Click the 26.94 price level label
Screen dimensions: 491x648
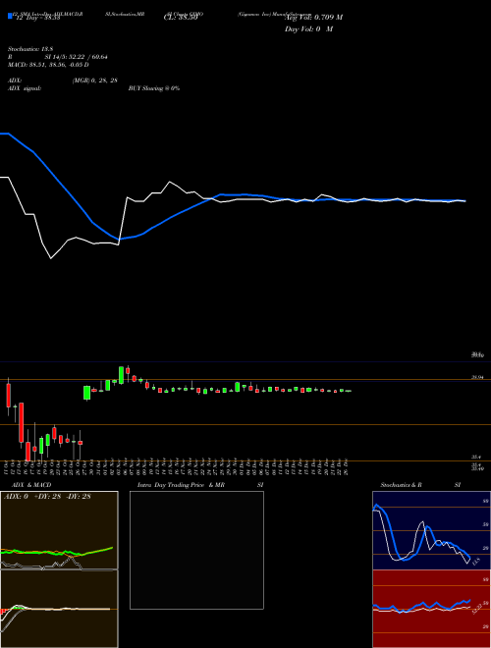477,377
